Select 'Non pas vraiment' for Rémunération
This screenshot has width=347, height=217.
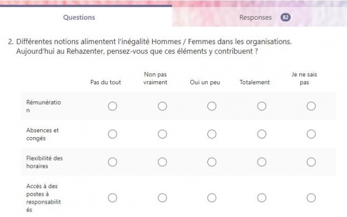coord(162,106)
